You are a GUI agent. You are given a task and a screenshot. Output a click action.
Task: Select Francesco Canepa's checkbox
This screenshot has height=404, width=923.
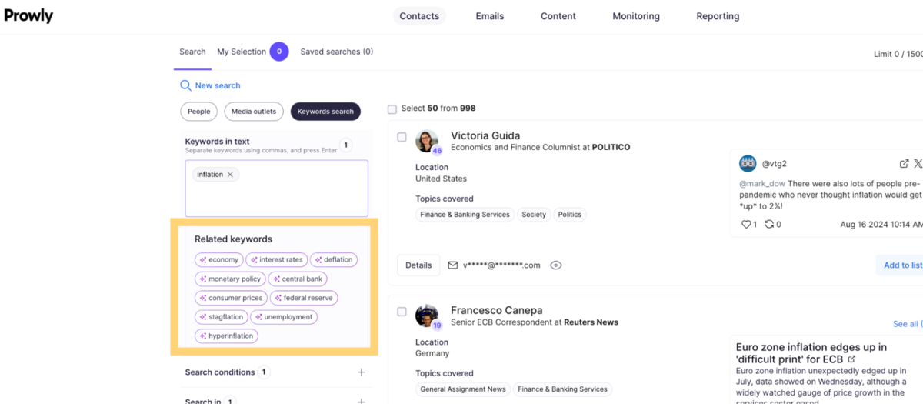(402, 312)
